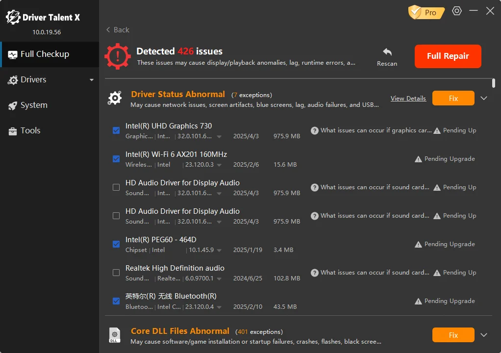This screenshot has height=353, width=501.
Task: Uncheck Intel(R) UHD Graphics 730 checkbox
Action: tap(116, 130)
